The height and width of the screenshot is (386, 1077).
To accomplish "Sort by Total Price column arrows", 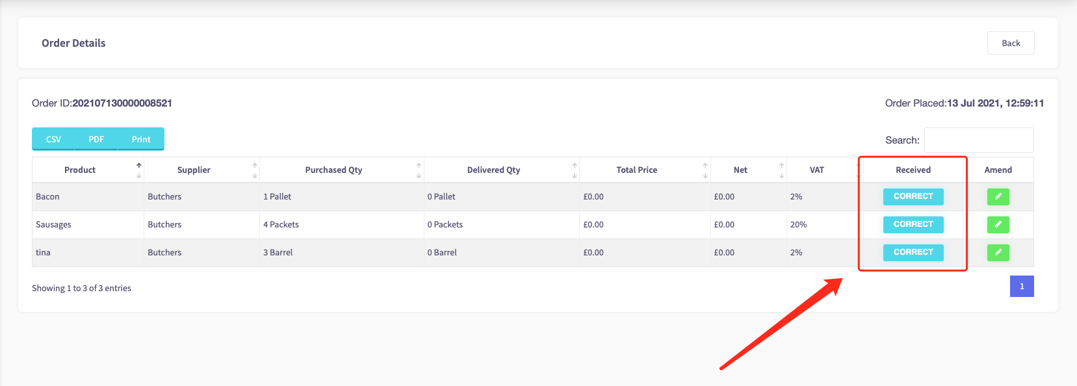I will [705, 170].
